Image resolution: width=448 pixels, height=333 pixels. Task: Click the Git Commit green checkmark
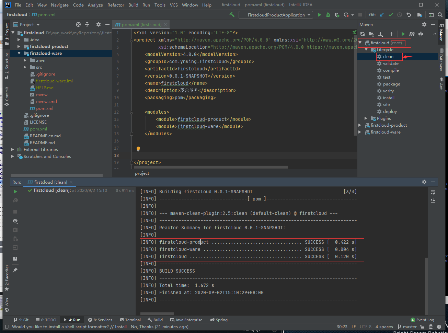point(391,15)
